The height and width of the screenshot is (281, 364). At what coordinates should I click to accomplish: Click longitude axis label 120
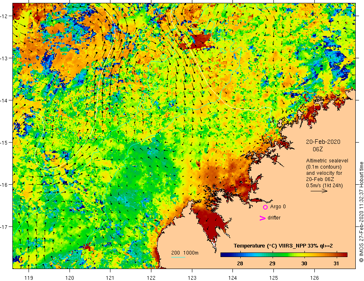click(69, 278)
